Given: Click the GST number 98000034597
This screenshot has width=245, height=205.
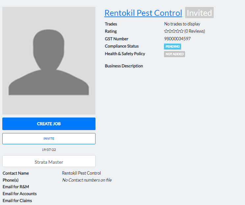Looking at the screenshot, I should tap(177, 39).
